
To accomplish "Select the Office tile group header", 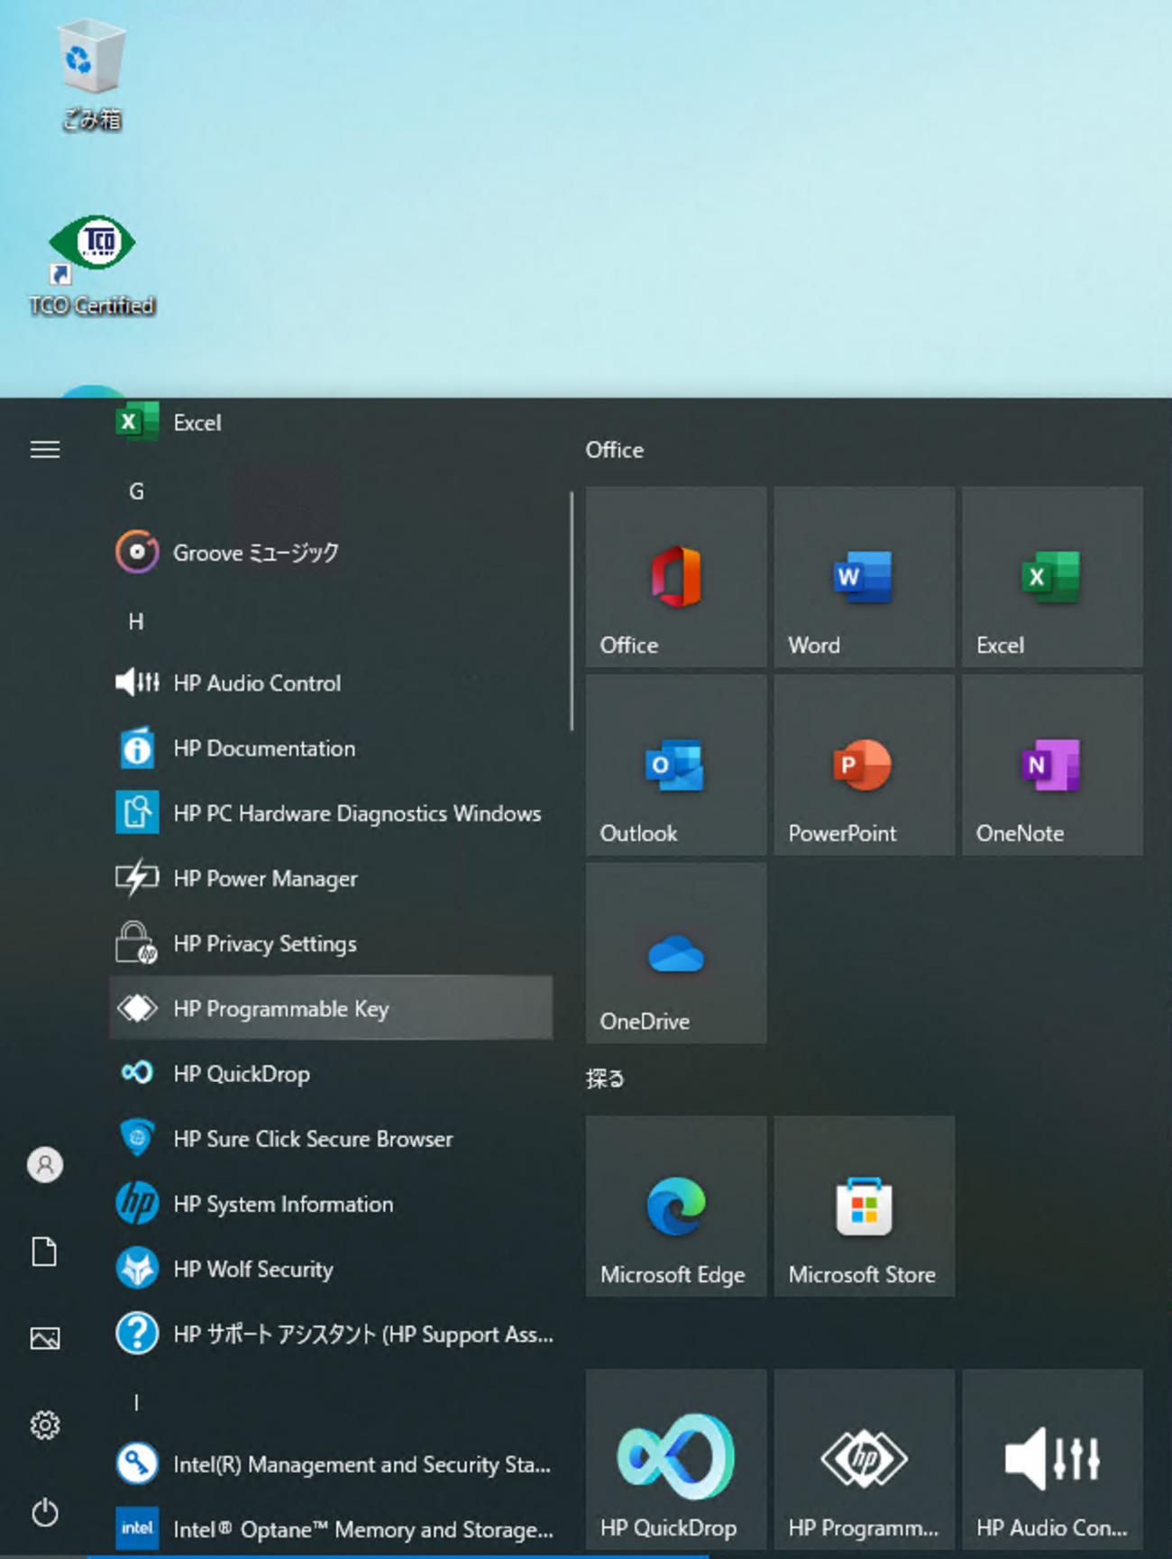I will [615, 450].
